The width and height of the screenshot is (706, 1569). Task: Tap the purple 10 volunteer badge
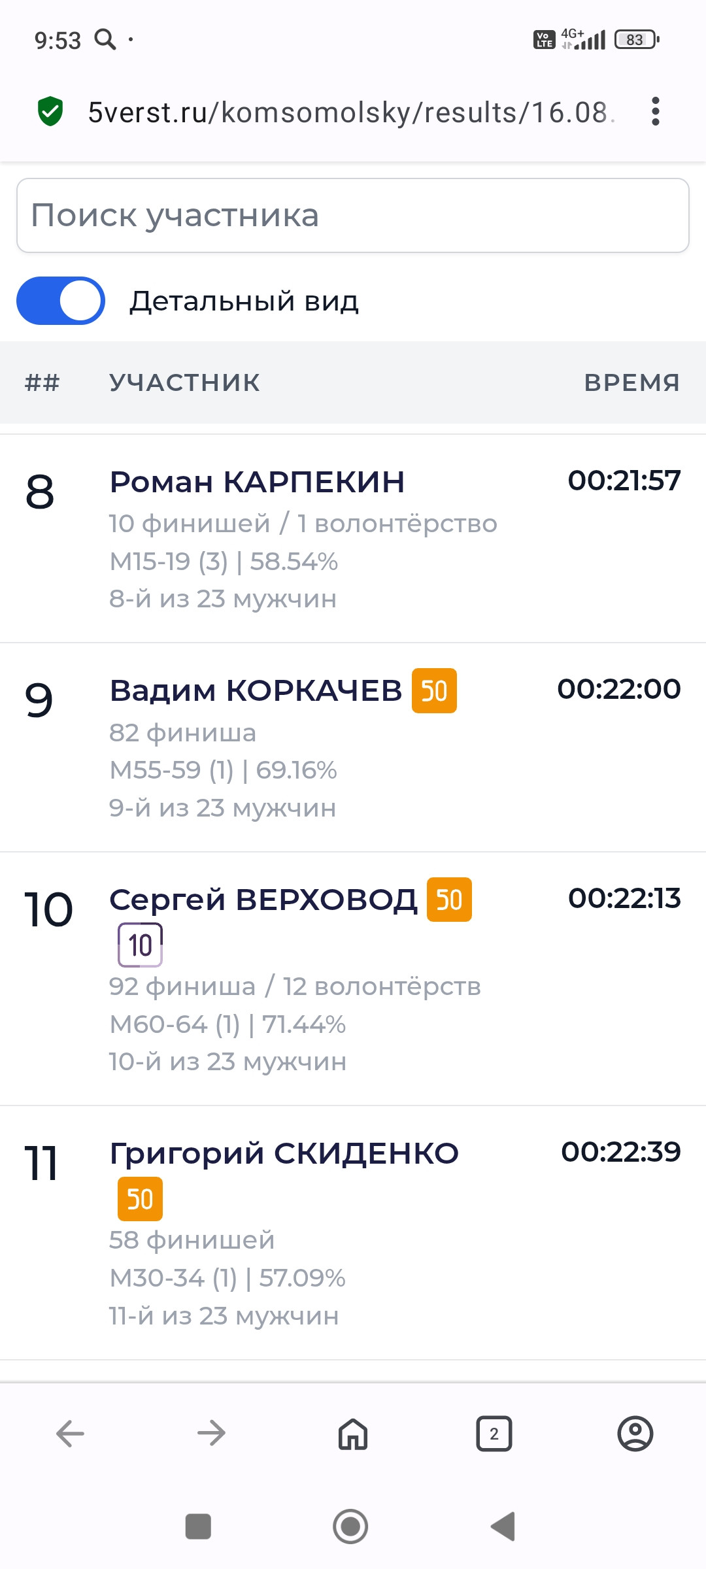(140, 945)
